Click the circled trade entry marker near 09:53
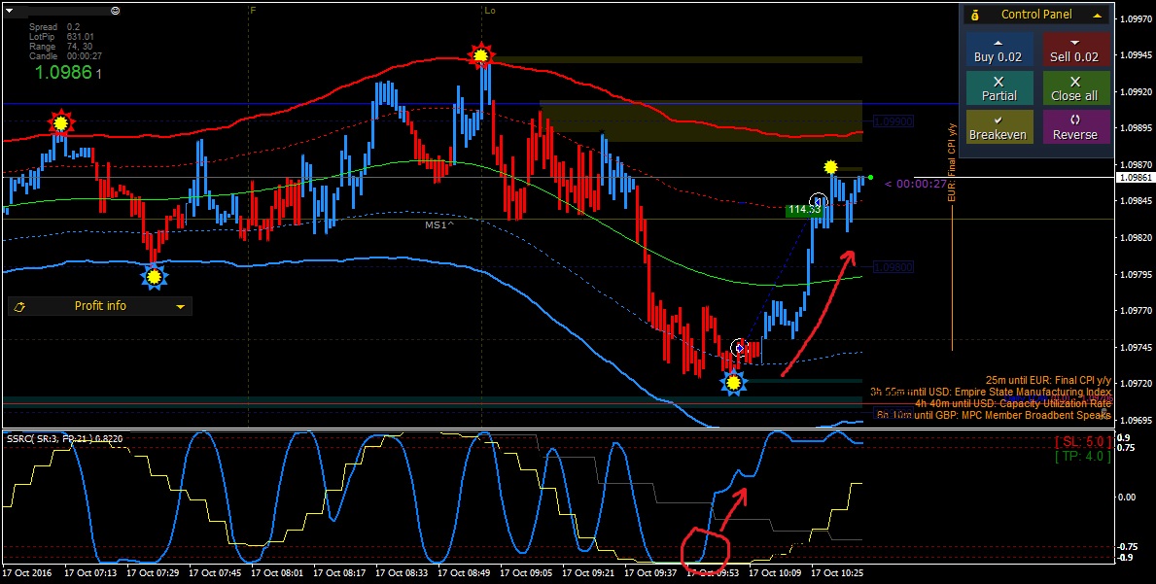The image size is (1156, 584). tap(740, 348)
